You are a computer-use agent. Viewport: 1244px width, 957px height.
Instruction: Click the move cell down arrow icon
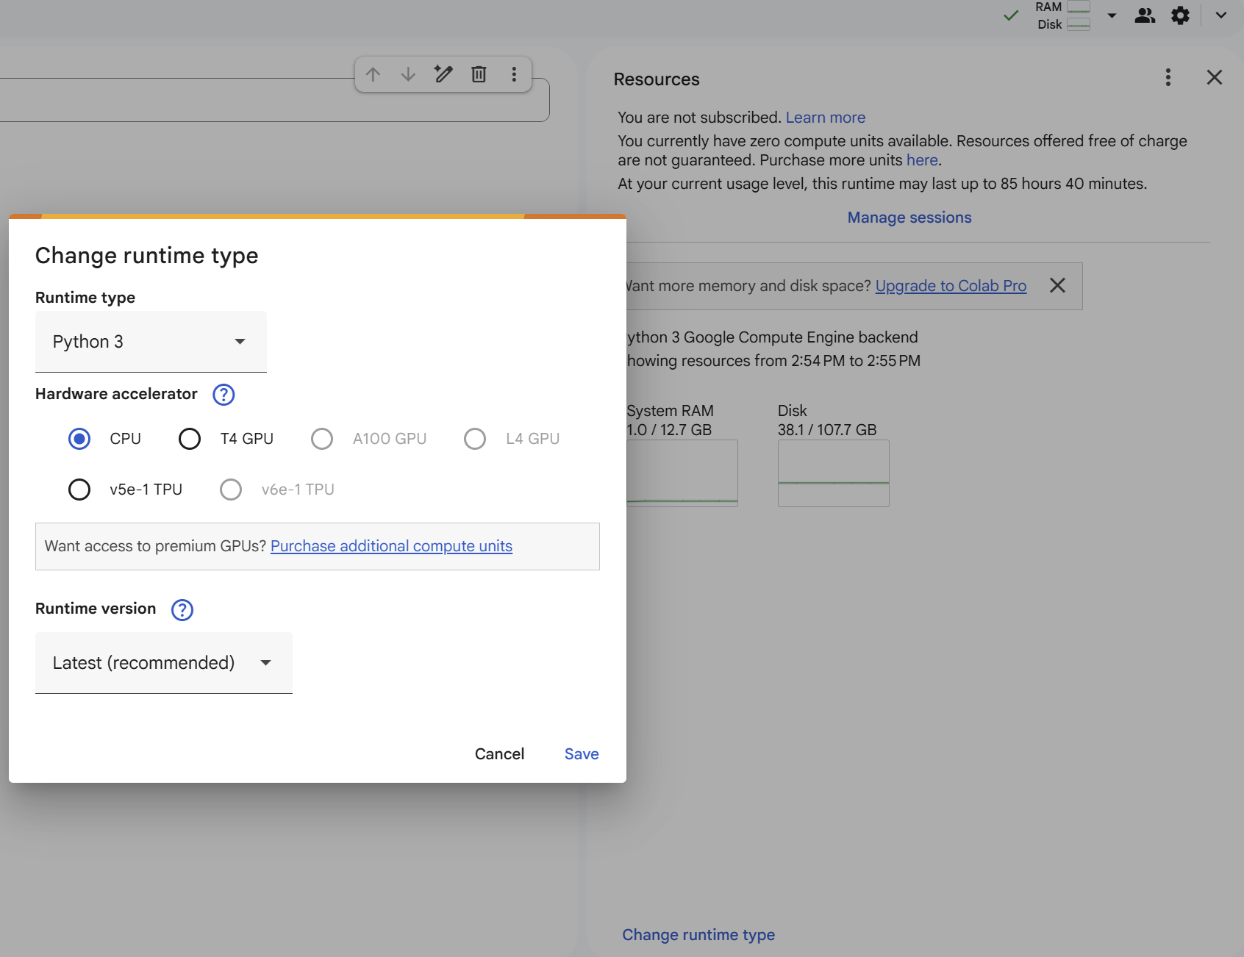pyautogui.click(x=408, y=74)
